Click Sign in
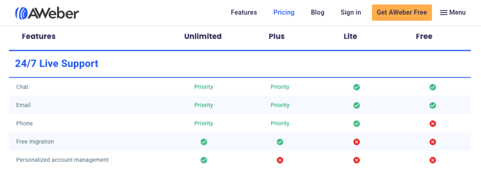The image size is (481, 178). (350, 13)
